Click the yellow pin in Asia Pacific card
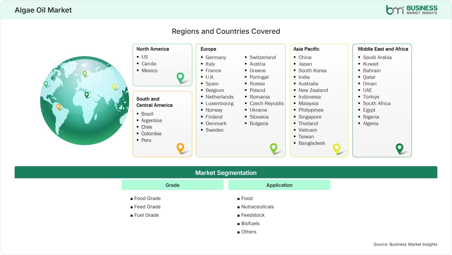Screen dimensions: 452x255 point(337,149)
